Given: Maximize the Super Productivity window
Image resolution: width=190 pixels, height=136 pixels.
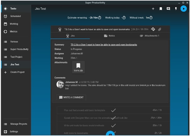Looking at the screenshot, I should pyautogui.click(x=183, y=3).
